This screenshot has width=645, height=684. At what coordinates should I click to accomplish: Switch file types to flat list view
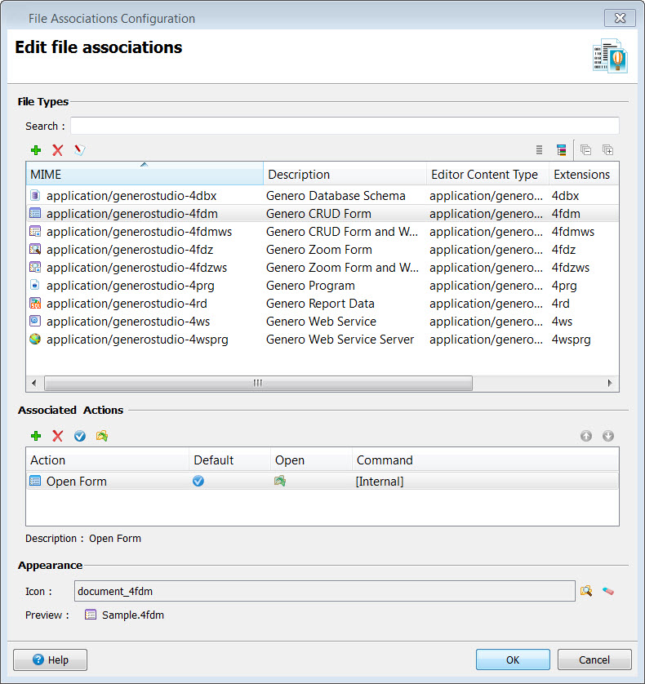point(540,150)
